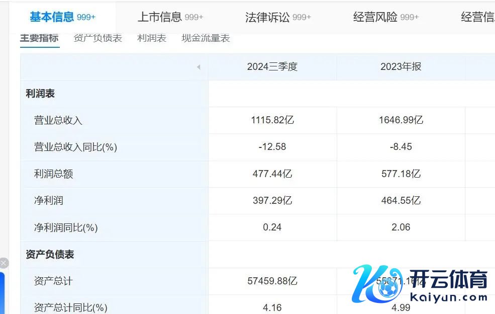This screenshot has height=314, width=495.
Task: Select the 营业总收入 row label
Action: click(58, 120)
